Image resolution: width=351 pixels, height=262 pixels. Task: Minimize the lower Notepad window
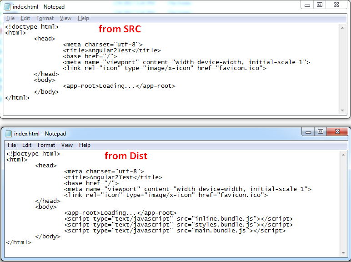click(308, 131)
